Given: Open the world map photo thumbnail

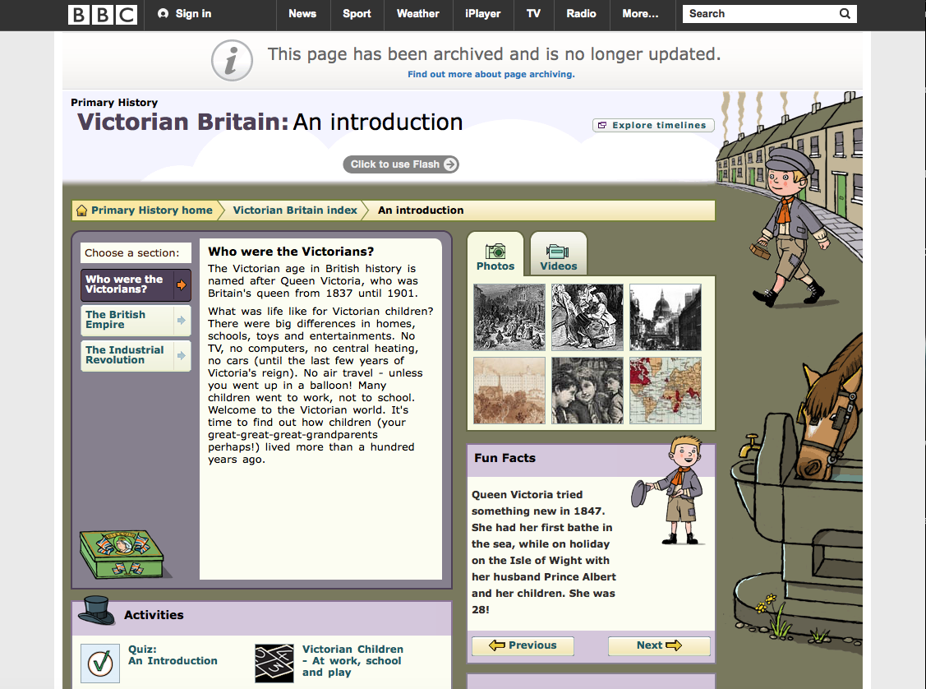Looking at the screenshot, I should 666,390.
